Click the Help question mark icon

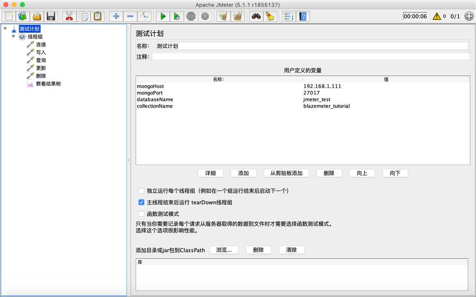click(302, 16)
